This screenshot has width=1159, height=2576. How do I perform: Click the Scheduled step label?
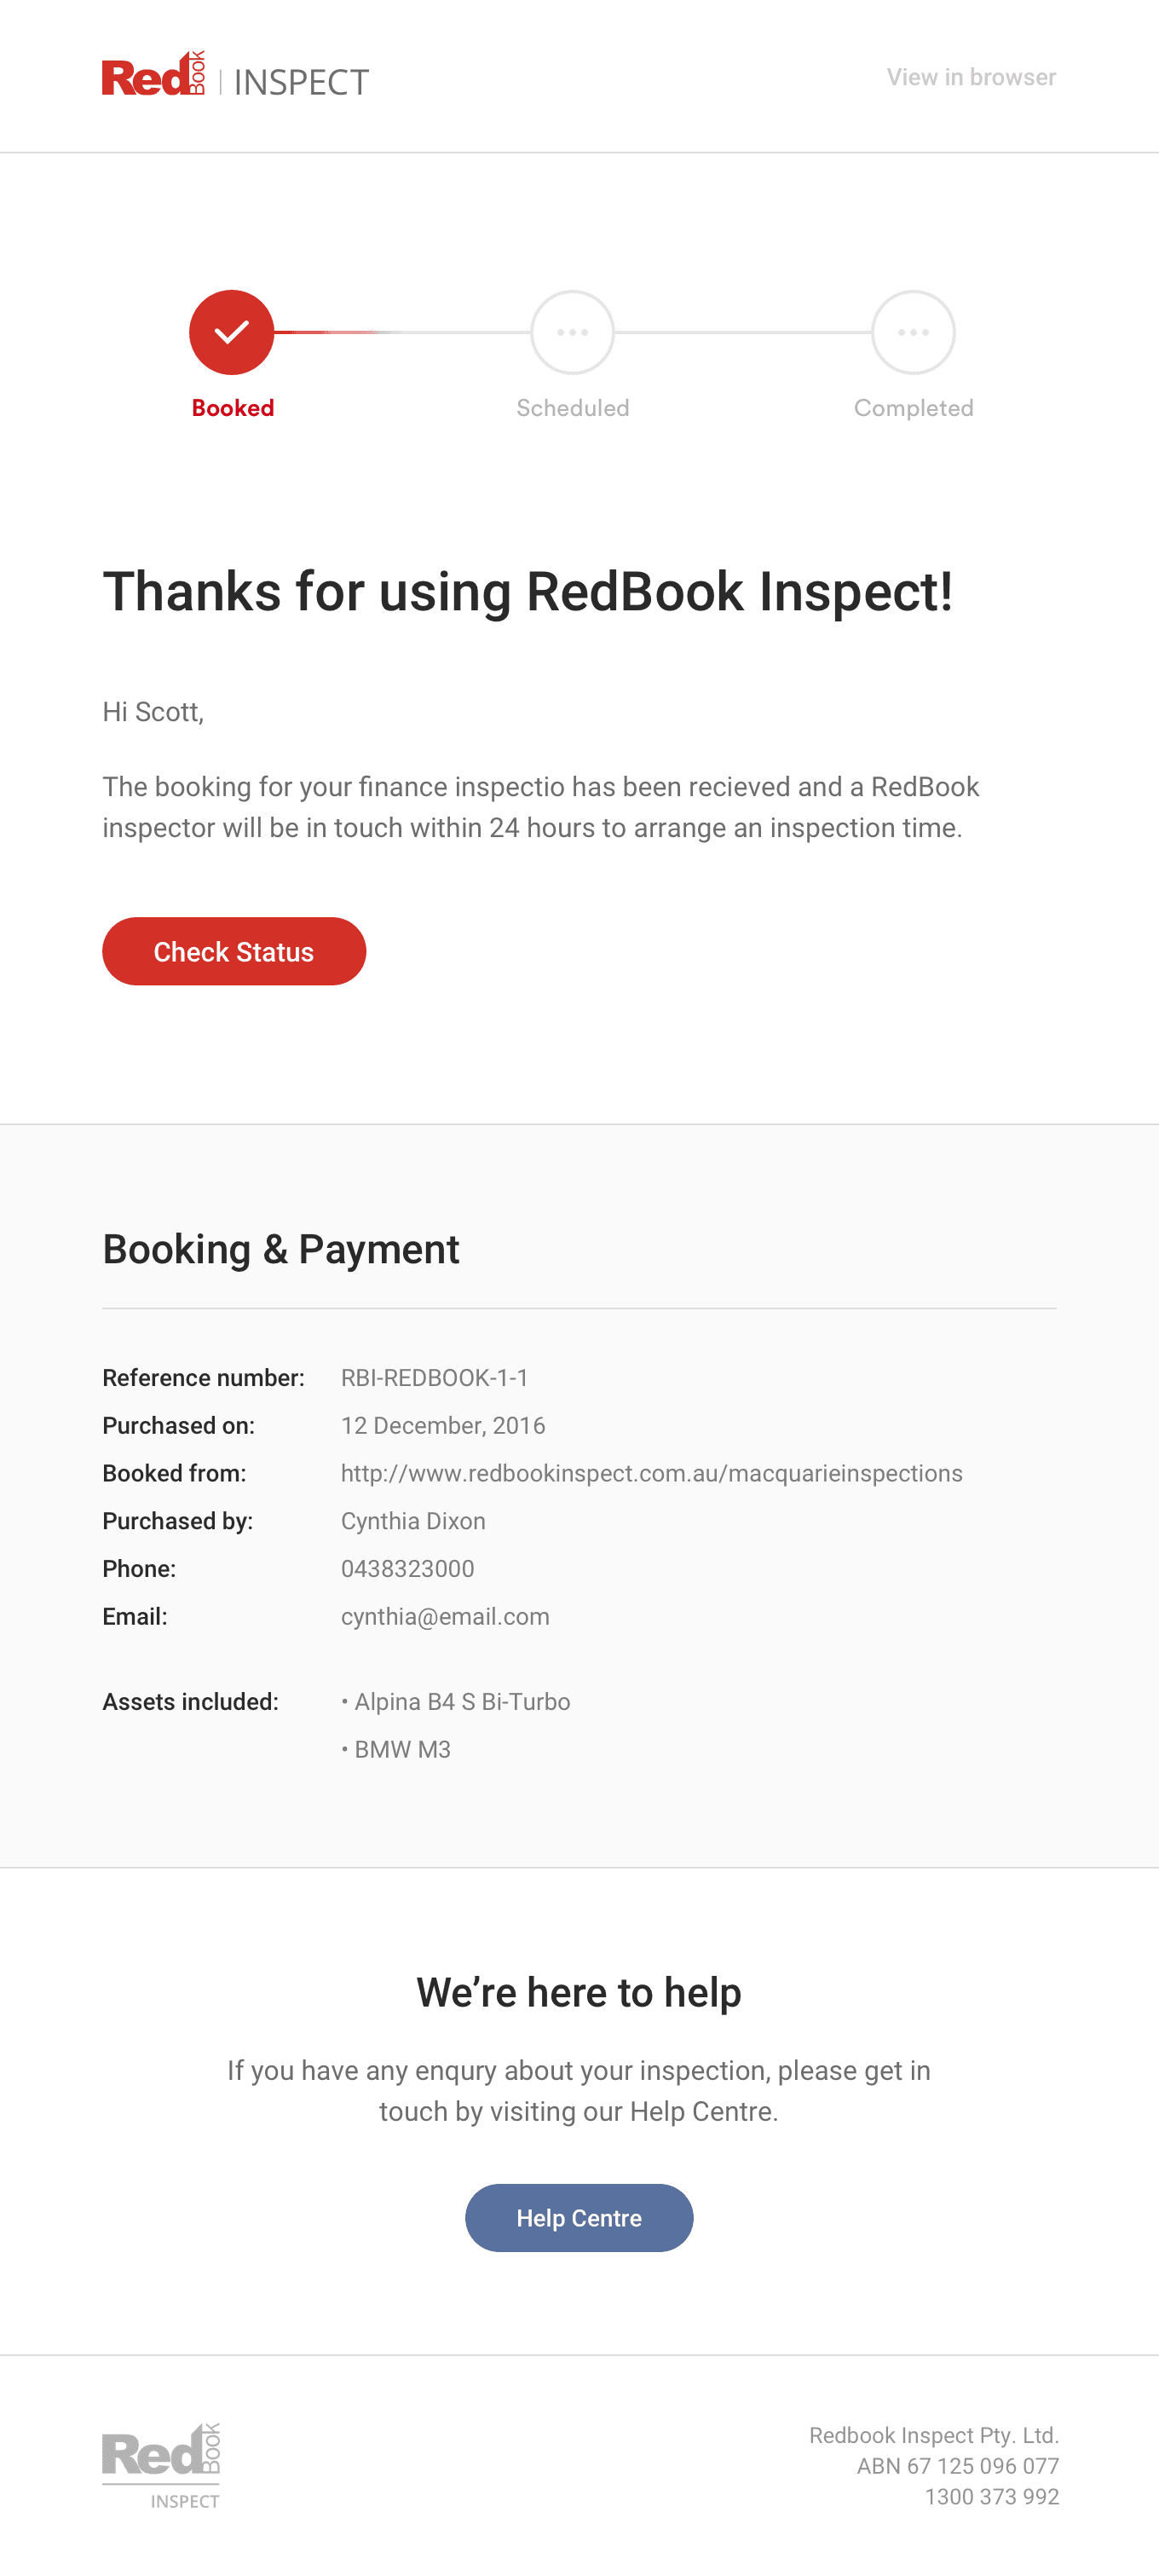572,408
